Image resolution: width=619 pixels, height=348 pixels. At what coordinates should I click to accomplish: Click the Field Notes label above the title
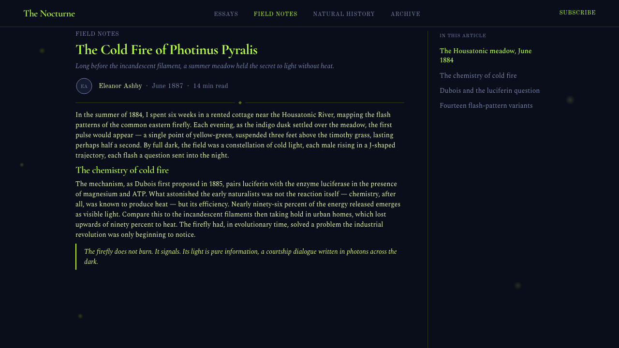(x=97, y=34)
